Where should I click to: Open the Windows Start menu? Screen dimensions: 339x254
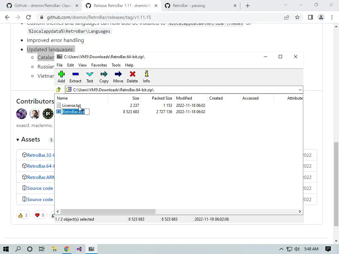coord(6,249)
